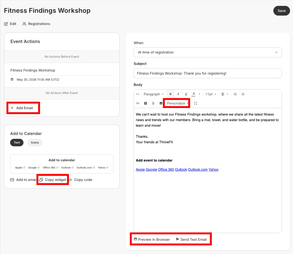Click Apple in calendar widget preview
This screenshot has width=293, height=254.
(x=20, y=168)
